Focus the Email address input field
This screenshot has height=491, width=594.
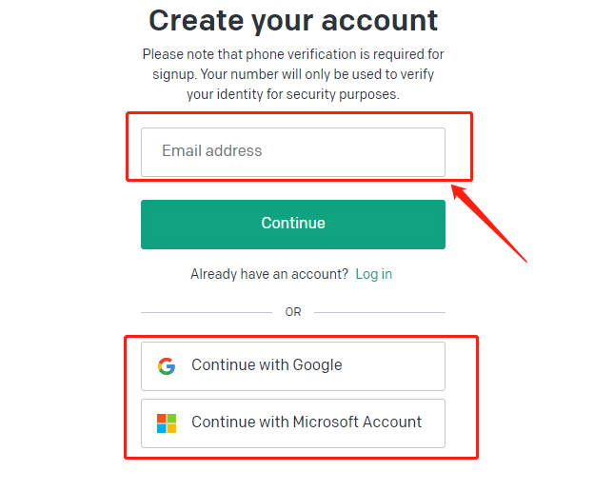(x=293, y=152)
